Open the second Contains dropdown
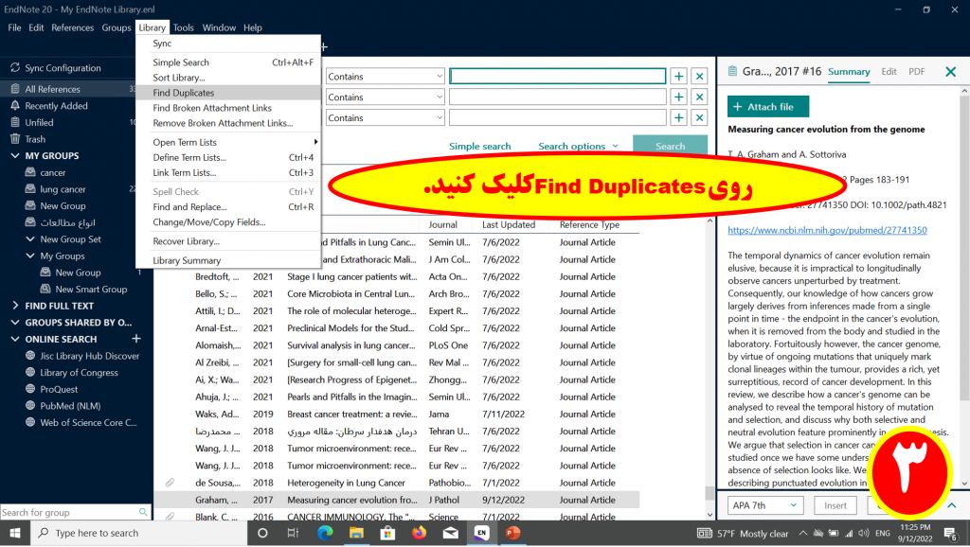 click(x=385, y=97)
